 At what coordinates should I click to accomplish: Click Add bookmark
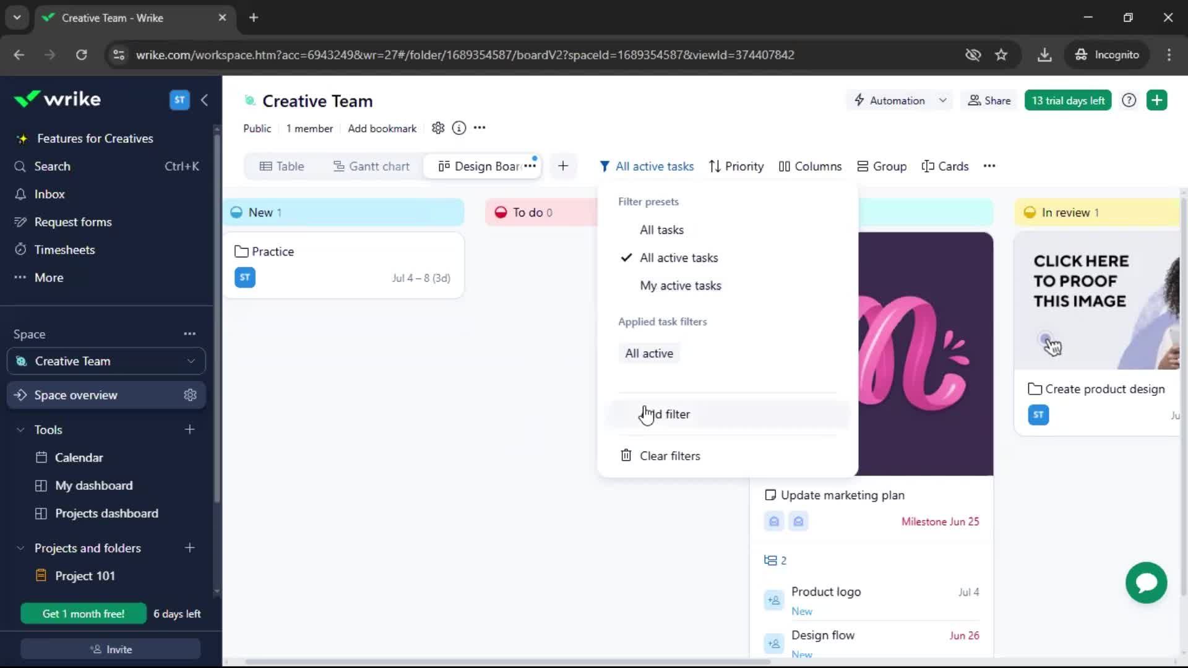pyautogui.click(x=382, y=129)
